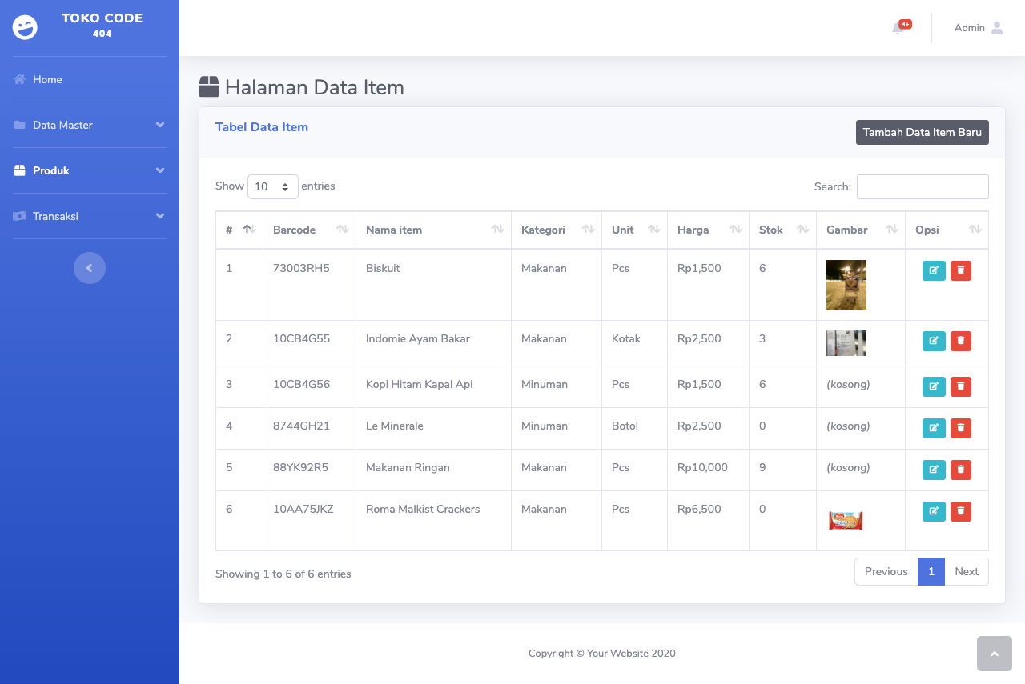Click Copyright Your Website 2020 footer text
The width and height of the screenshot is (1025, 684).
[x=602, y=654]
